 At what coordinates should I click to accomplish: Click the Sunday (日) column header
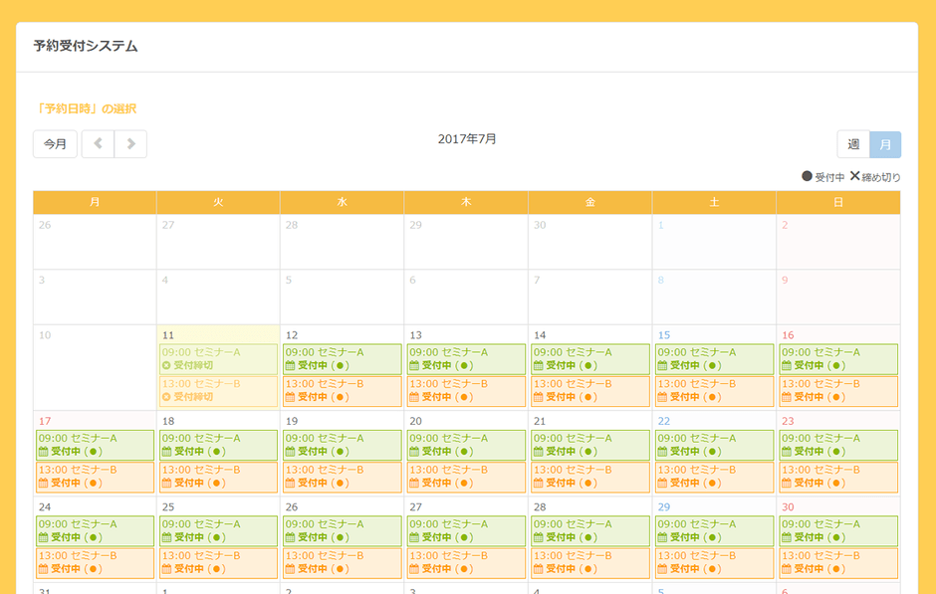point(837,202)
